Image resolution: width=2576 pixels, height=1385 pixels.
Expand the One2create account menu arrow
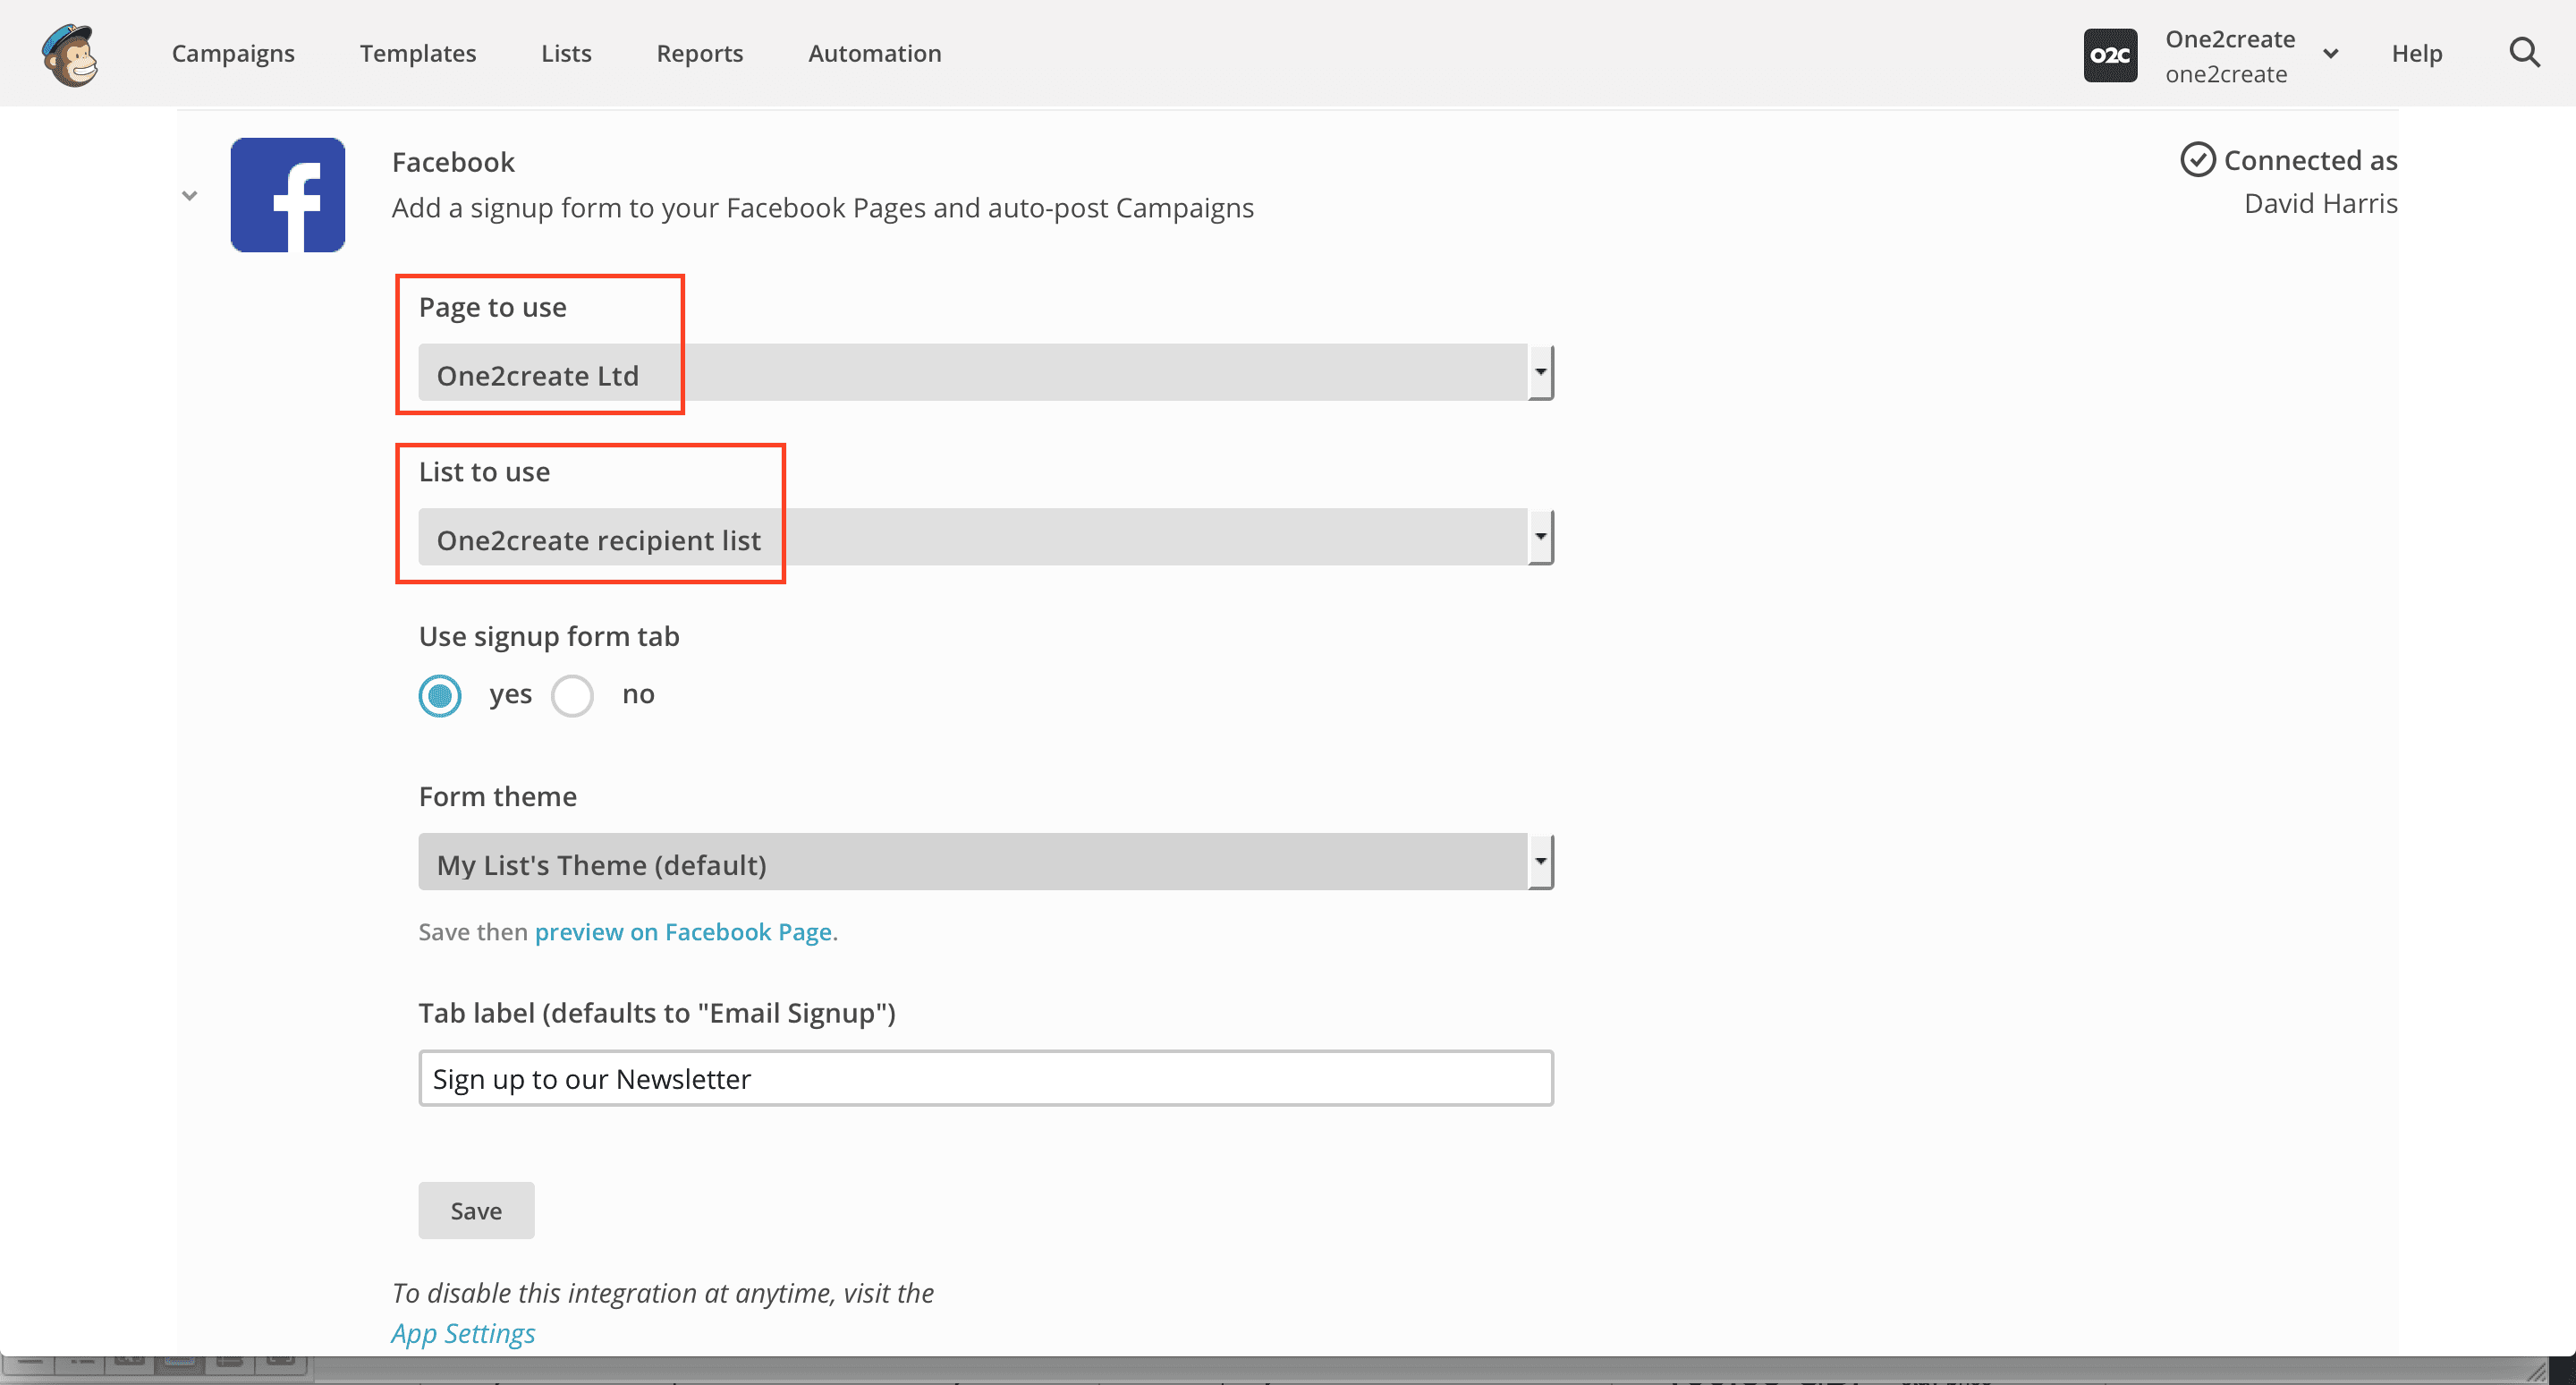click(2330, 55)
